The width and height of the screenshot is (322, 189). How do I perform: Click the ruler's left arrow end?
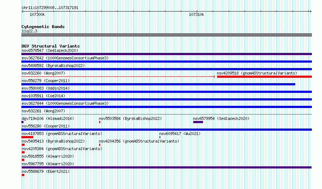pos(22,12)
